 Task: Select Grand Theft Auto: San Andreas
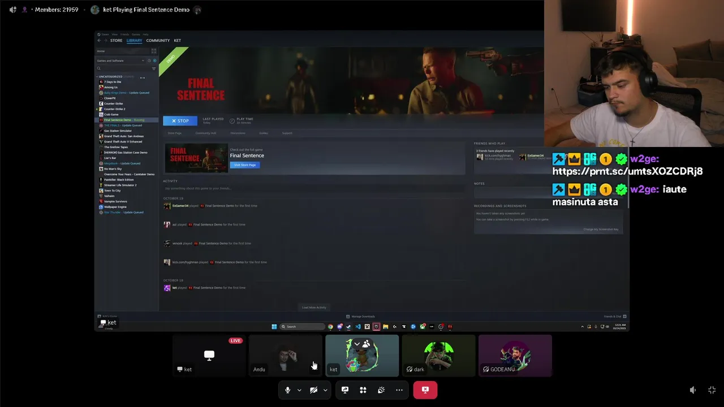[123, 136]
